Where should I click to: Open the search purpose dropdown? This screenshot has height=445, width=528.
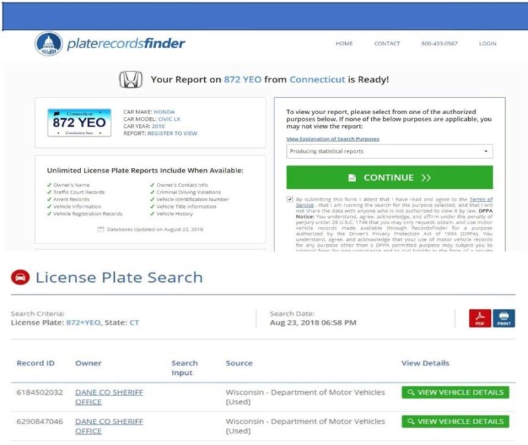(389, 151)
